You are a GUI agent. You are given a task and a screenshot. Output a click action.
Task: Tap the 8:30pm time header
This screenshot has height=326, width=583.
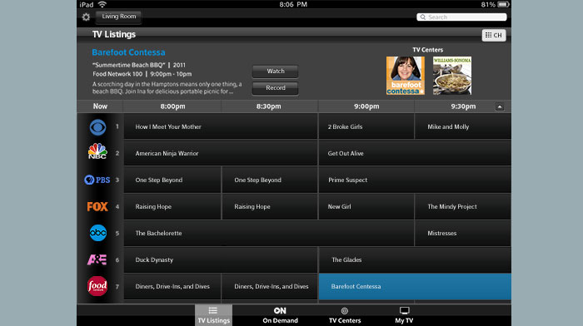pos(268,106)
